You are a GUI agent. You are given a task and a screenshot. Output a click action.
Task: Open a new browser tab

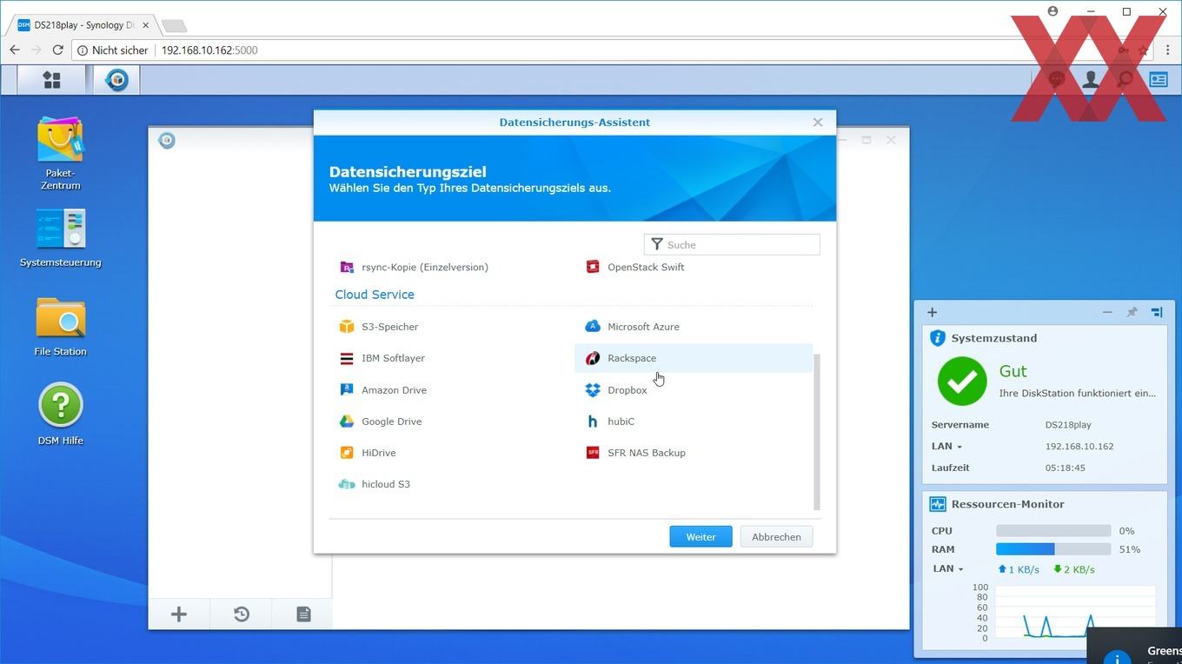(x=174, y=25)
